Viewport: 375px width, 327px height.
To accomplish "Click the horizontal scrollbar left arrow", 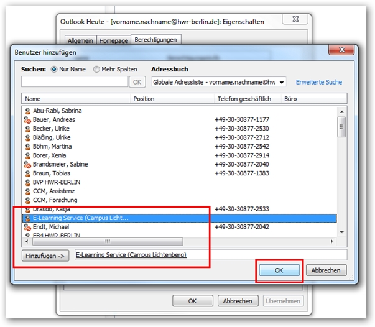I will pyautogui.click(x=27, y=241).
